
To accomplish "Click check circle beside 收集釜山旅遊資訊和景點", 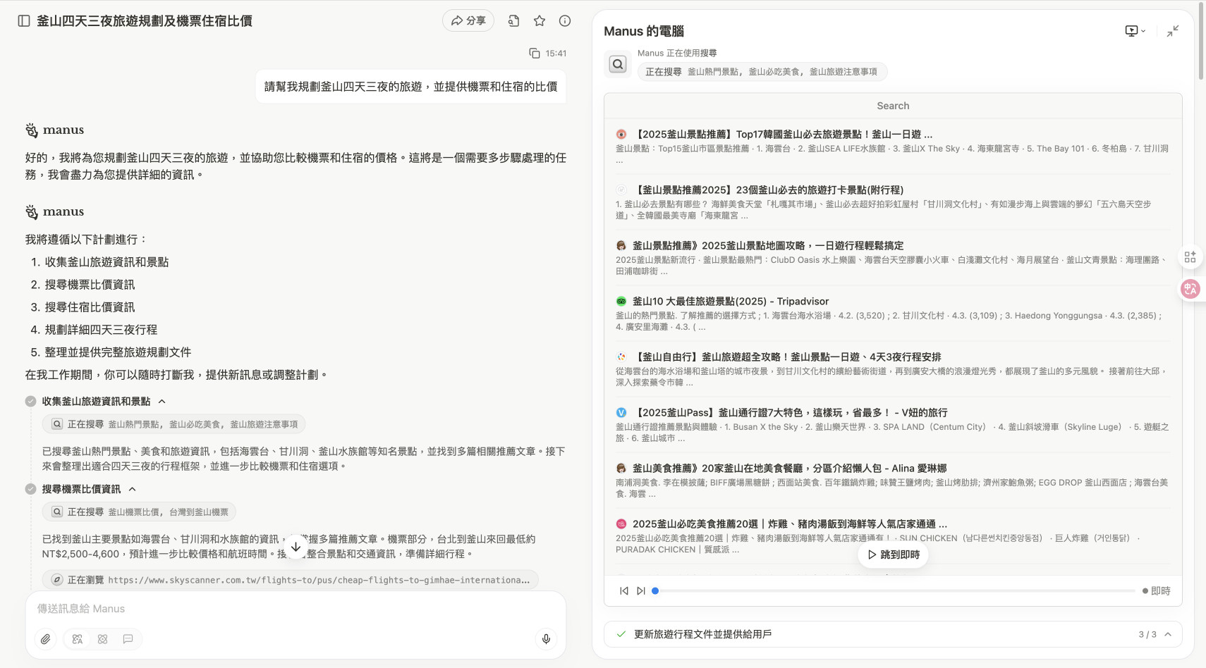I will coord(30,402).
